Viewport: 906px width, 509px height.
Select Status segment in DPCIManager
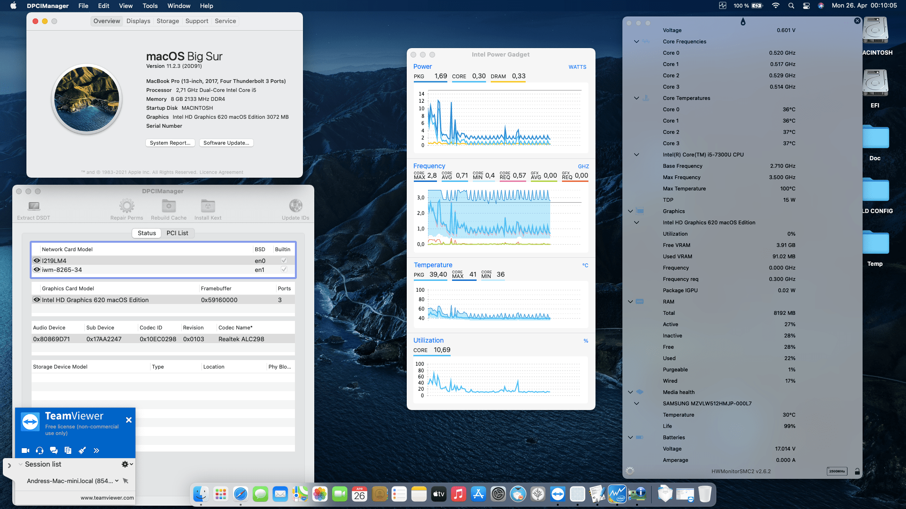pyautogui.click(x=147, y=233)
